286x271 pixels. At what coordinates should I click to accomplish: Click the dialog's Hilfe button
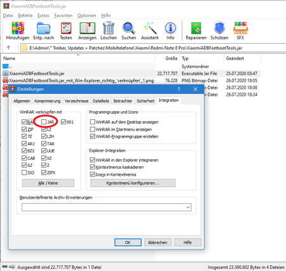tap(187, 242)
